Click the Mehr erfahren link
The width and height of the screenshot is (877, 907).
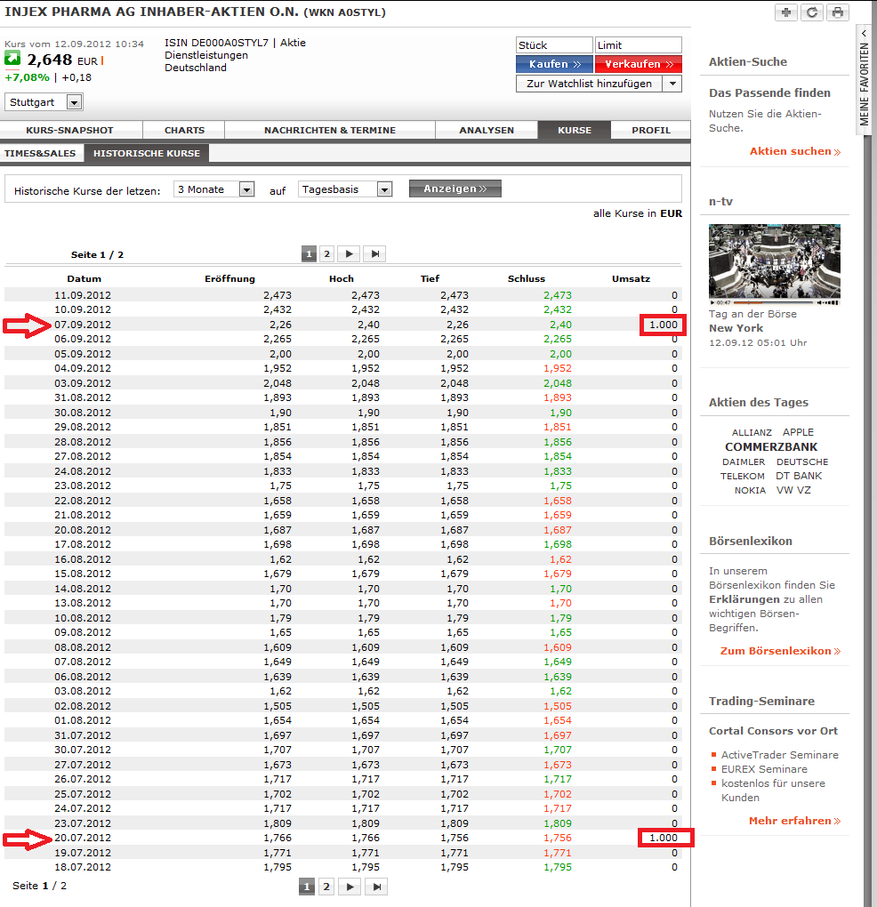tap(794, 821)
